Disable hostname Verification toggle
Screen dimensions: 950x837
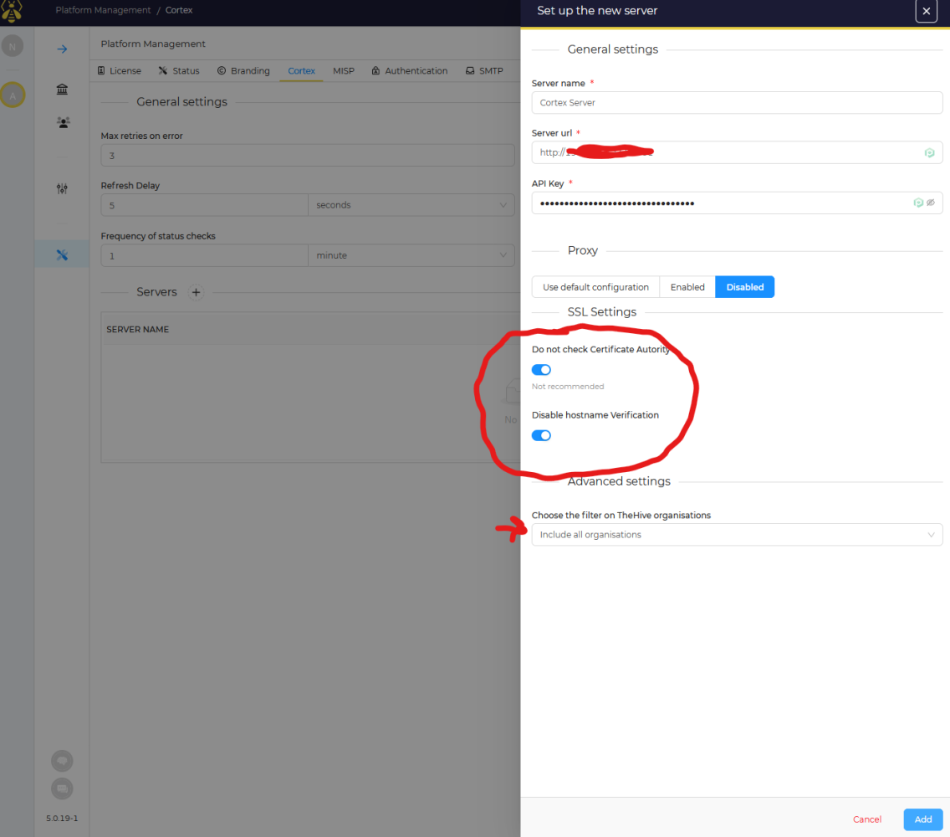pyautogui.click(x=541, y=435)
